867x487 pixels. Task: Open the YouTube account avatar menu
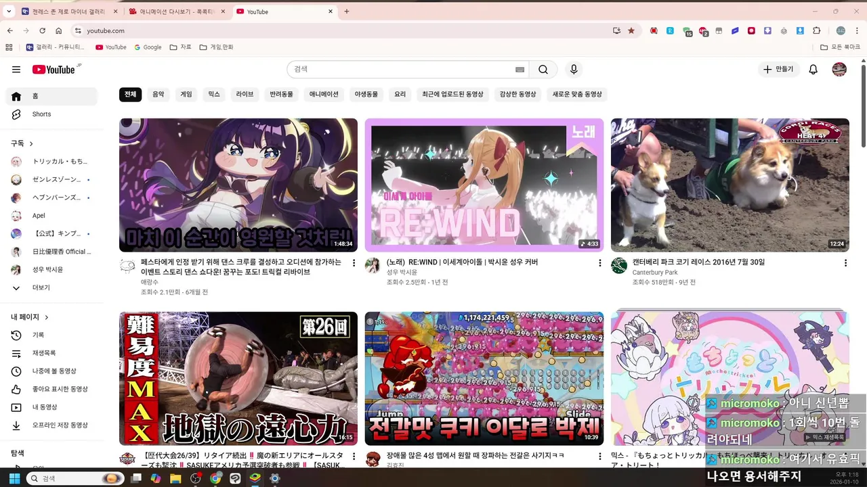click(x=839, y=70)
